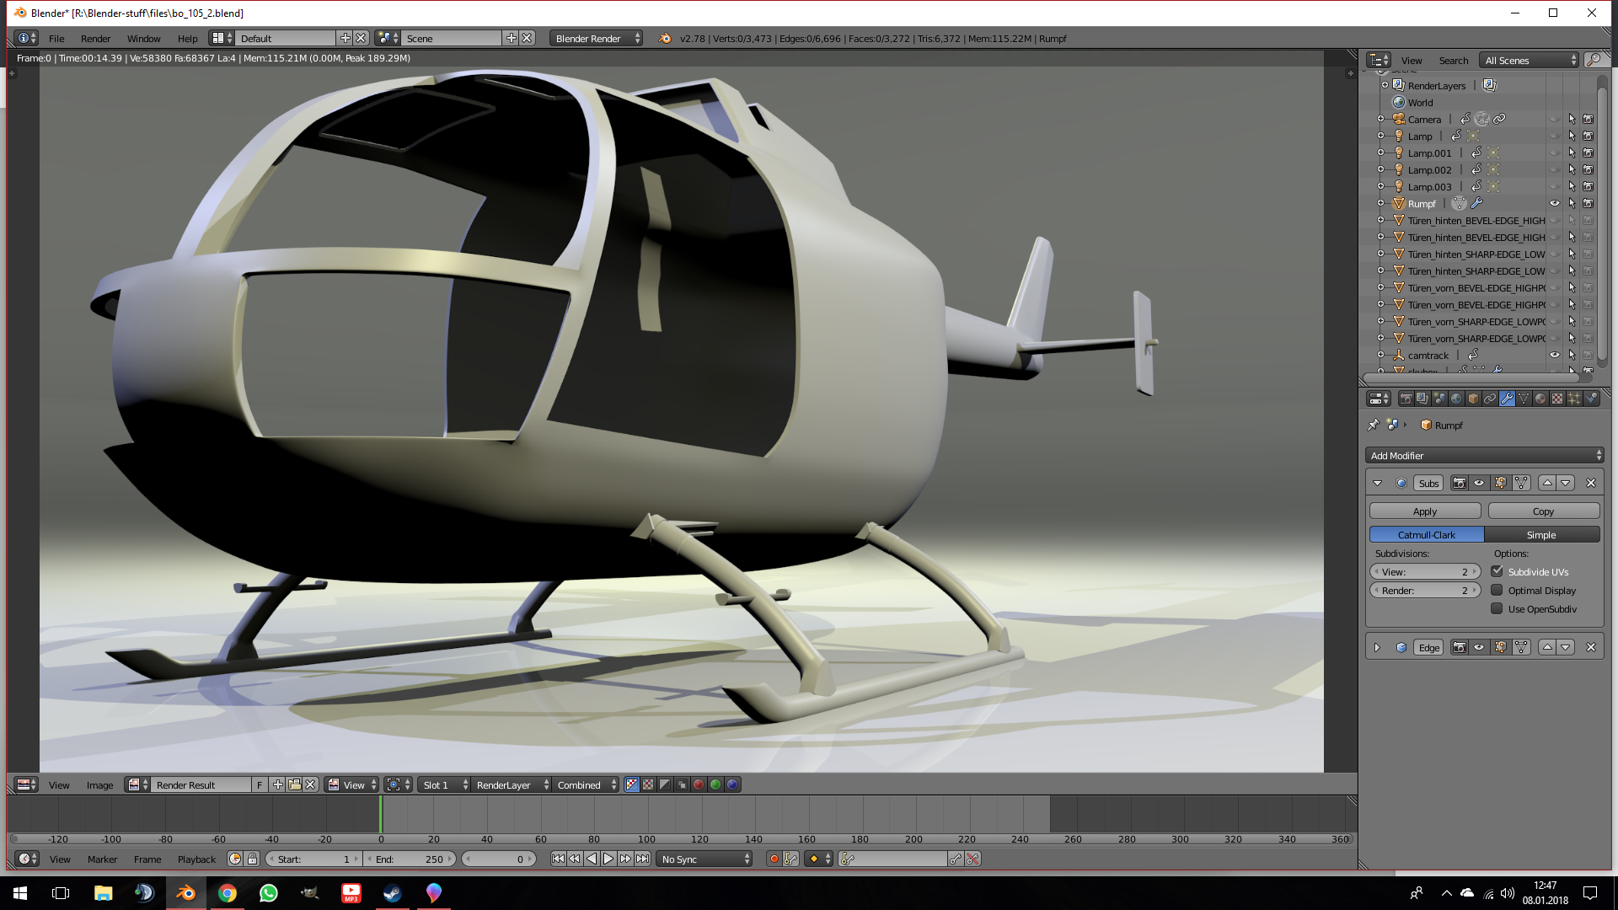Toggle red channel display in image editor
The width and height of the screenshot is (1618, 910).
coord(699,784)
